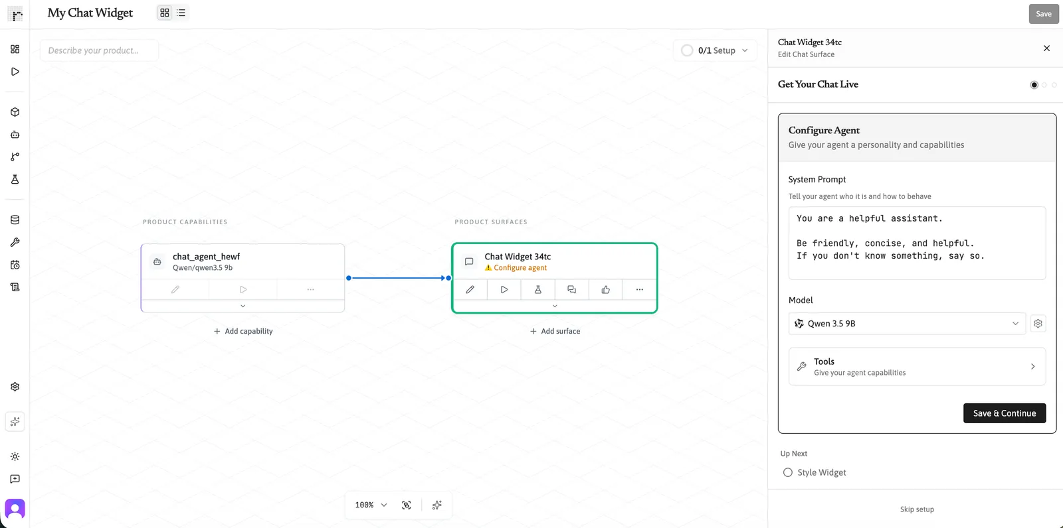Click the fit-to-view icon beside the zoom level
Viewport: 1063px width, 528px height.
click(407, 505)
